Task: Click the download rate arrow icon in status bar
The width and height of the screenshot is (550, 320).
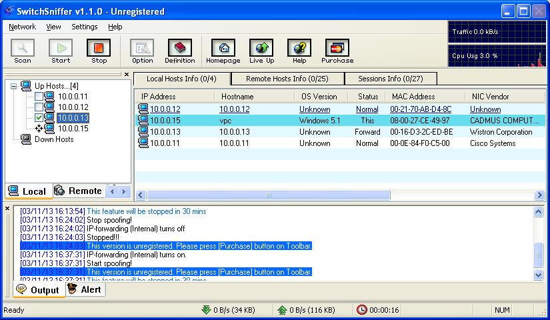Action: tap(206, 310)
